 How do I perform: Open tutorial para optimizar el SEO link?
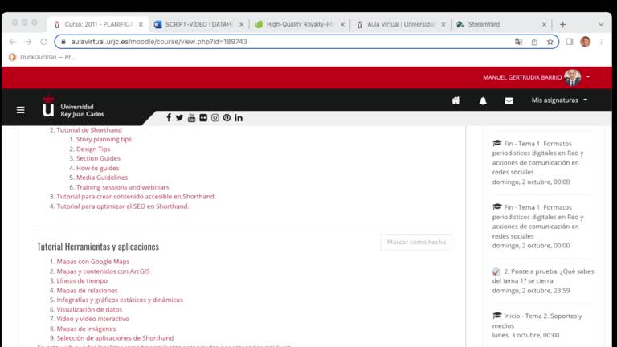coord(123,206)
